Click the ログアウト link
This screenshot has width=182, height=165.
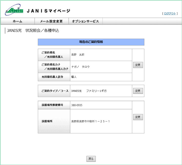170,14
